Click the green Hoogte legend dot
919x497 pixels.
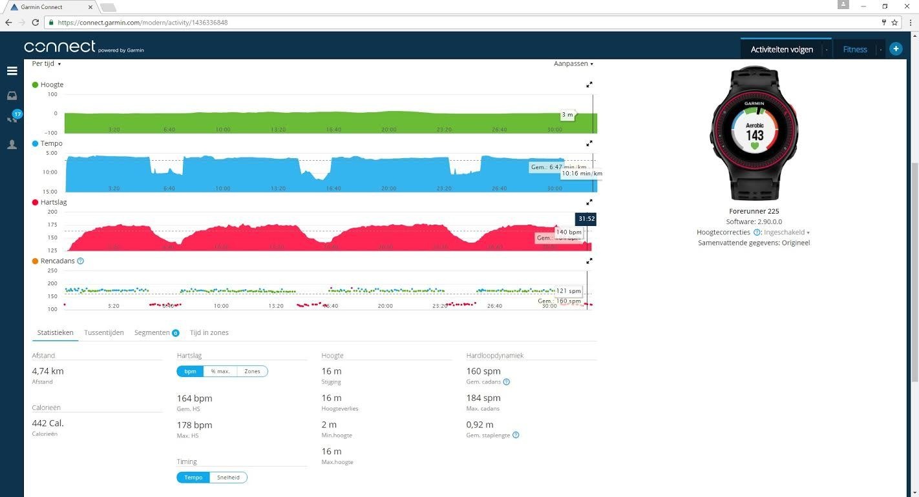click(x=36, y=85)
